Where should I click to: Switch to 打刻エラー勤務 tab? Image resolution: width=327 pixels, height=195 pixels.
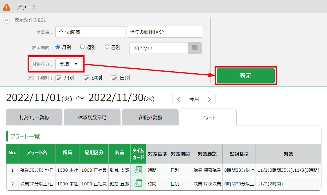pyautogui.click(x=34, y=117)
